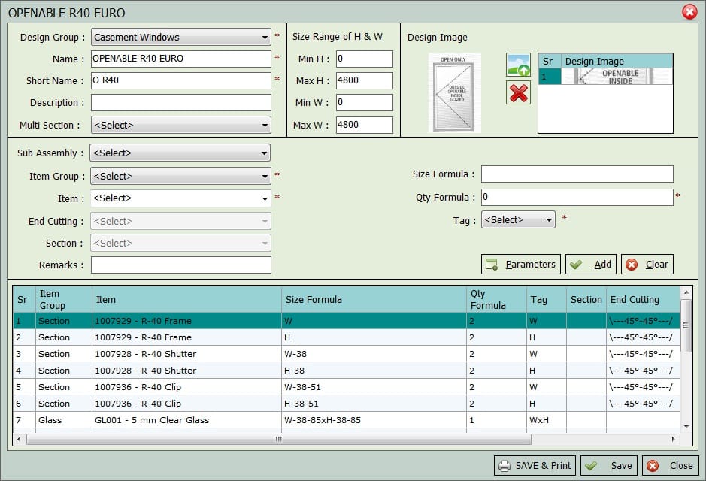Upload a new design image using green picture icon

click(517, 65)
